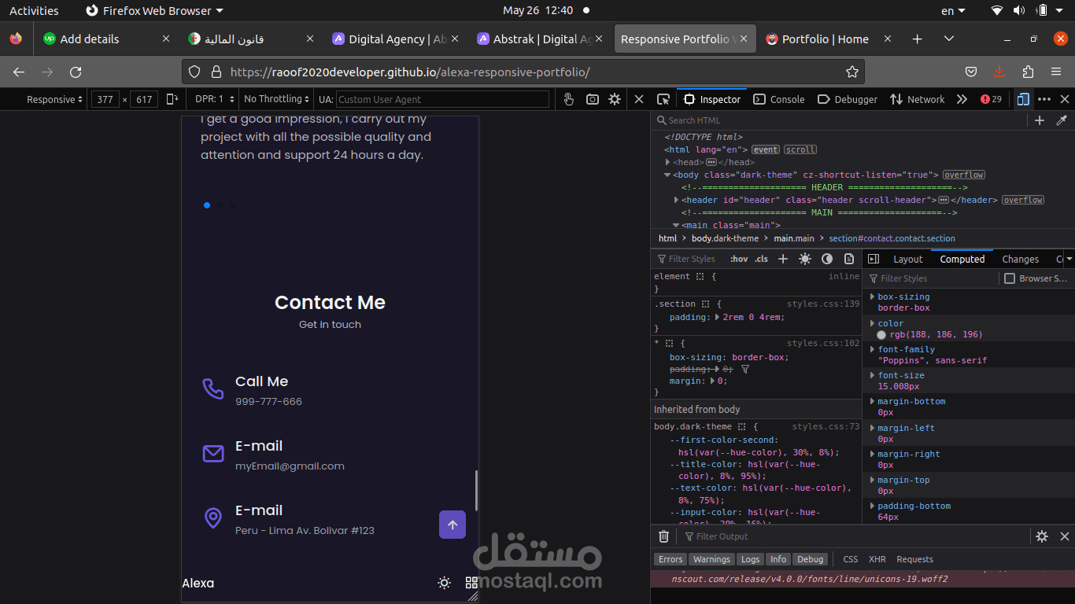1075x604 pixels.
Task: Open downloads panel arrow icon
Action: [999, 72]
